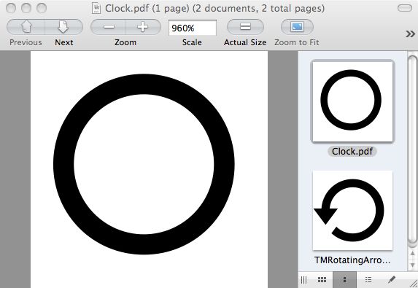Click the sidebar vertical scroll bar thumb
The height and width of the screenshot is (288, 418).
point(412,150)
